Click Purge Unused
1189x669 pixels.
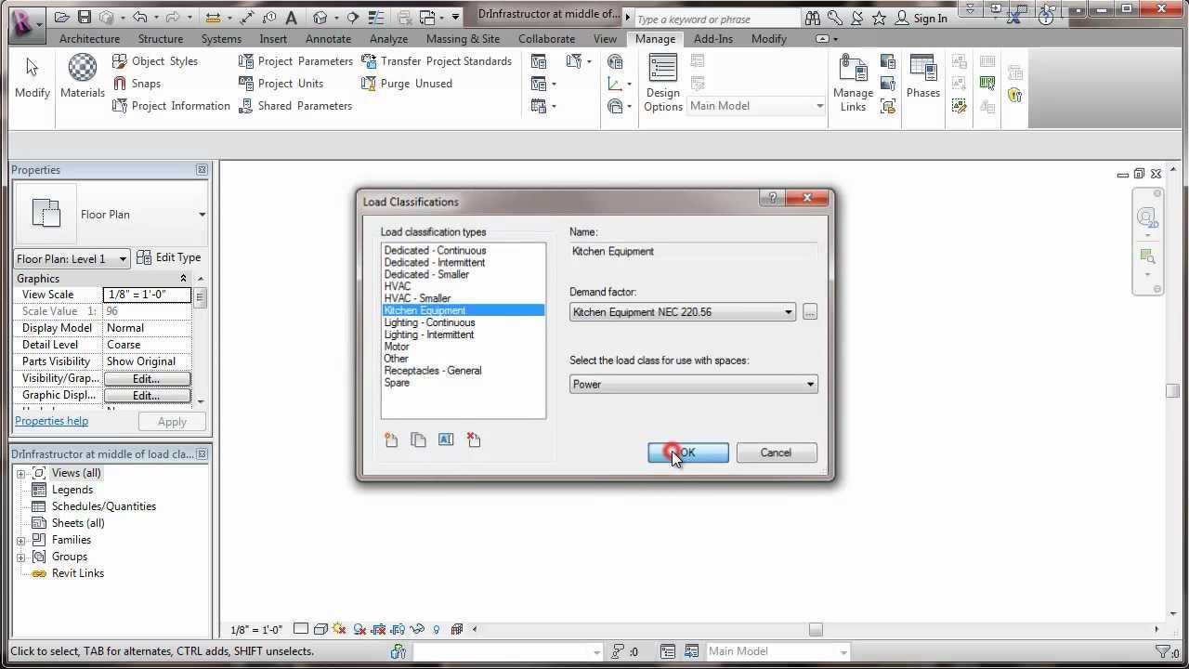(x=407, y=84)
